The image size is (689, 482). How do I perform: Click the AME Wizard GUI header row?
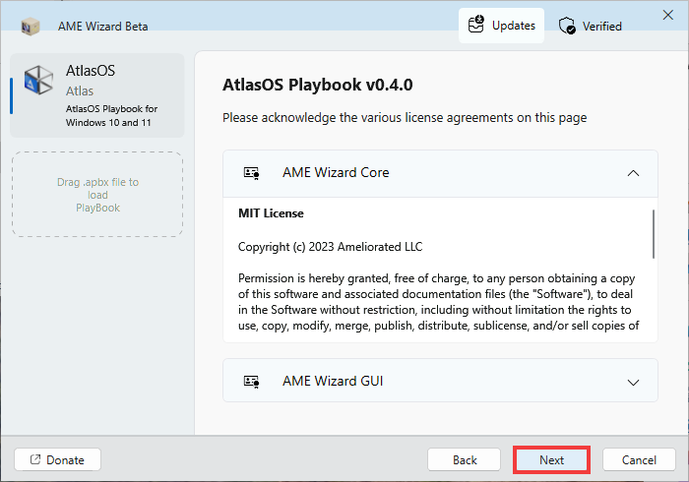click(440, 381)
